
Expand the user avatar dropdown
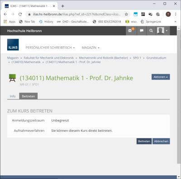click(162, 31)
